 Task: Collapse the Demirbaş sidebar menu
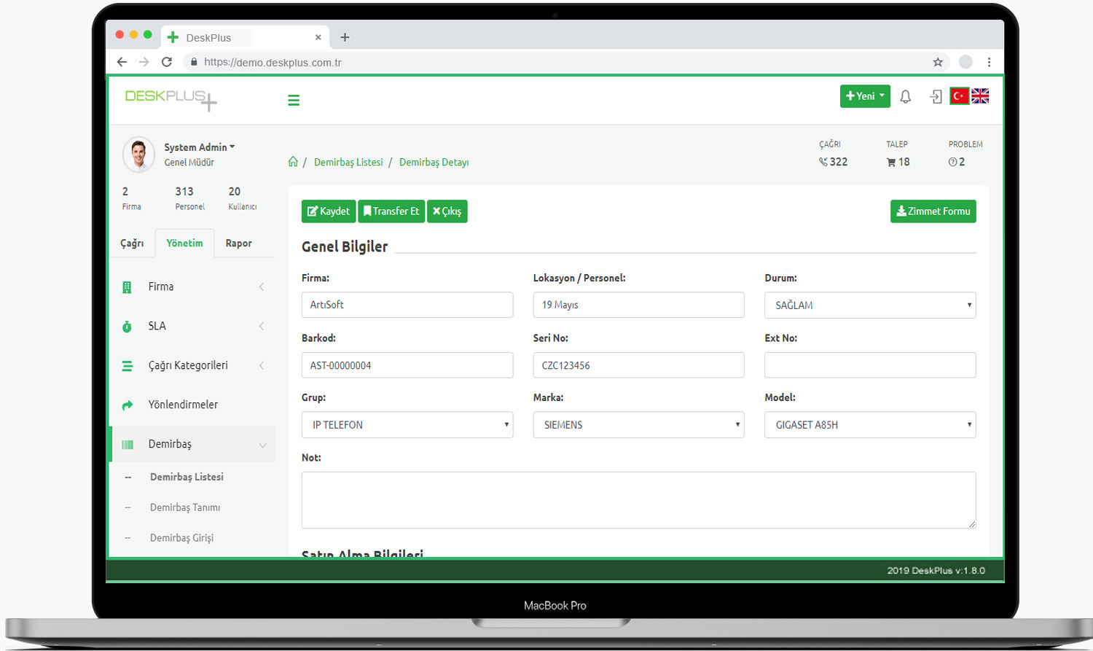tap(192, 445)
